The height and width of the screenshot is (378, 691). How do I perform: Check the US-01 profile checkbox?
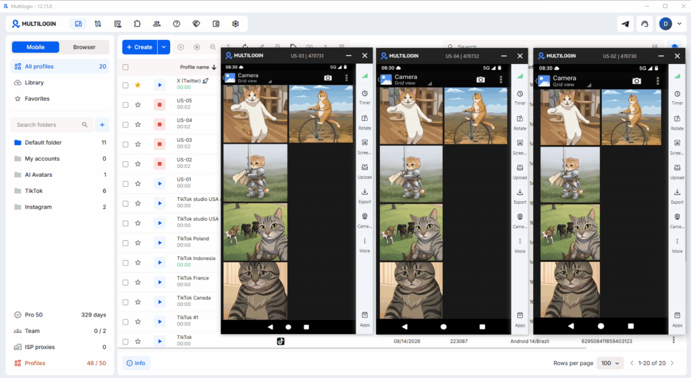[126, 184]
